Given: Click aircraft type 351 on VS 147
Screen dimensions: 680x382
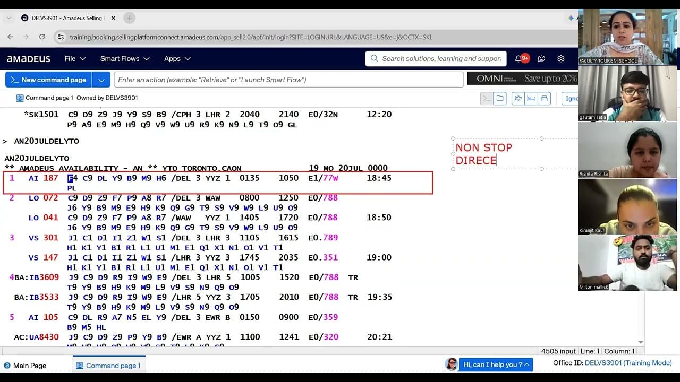Looking at the screenshot, I should click(330, 257).
